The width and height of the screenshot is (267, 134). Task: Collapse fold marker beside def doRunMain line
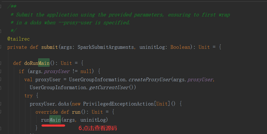(x=1, y=63)
